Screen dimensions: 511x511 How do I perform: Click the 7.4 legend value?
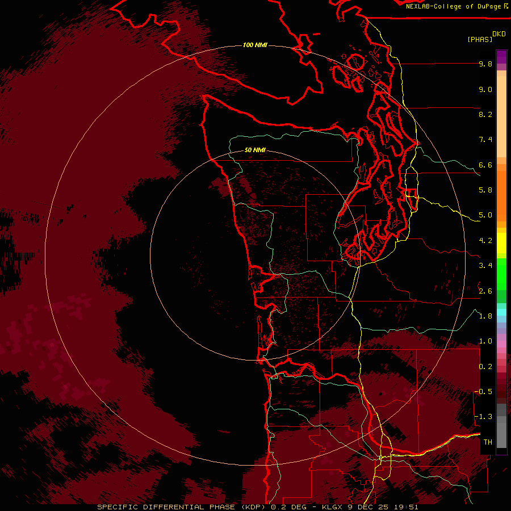(x=485, y=140)
